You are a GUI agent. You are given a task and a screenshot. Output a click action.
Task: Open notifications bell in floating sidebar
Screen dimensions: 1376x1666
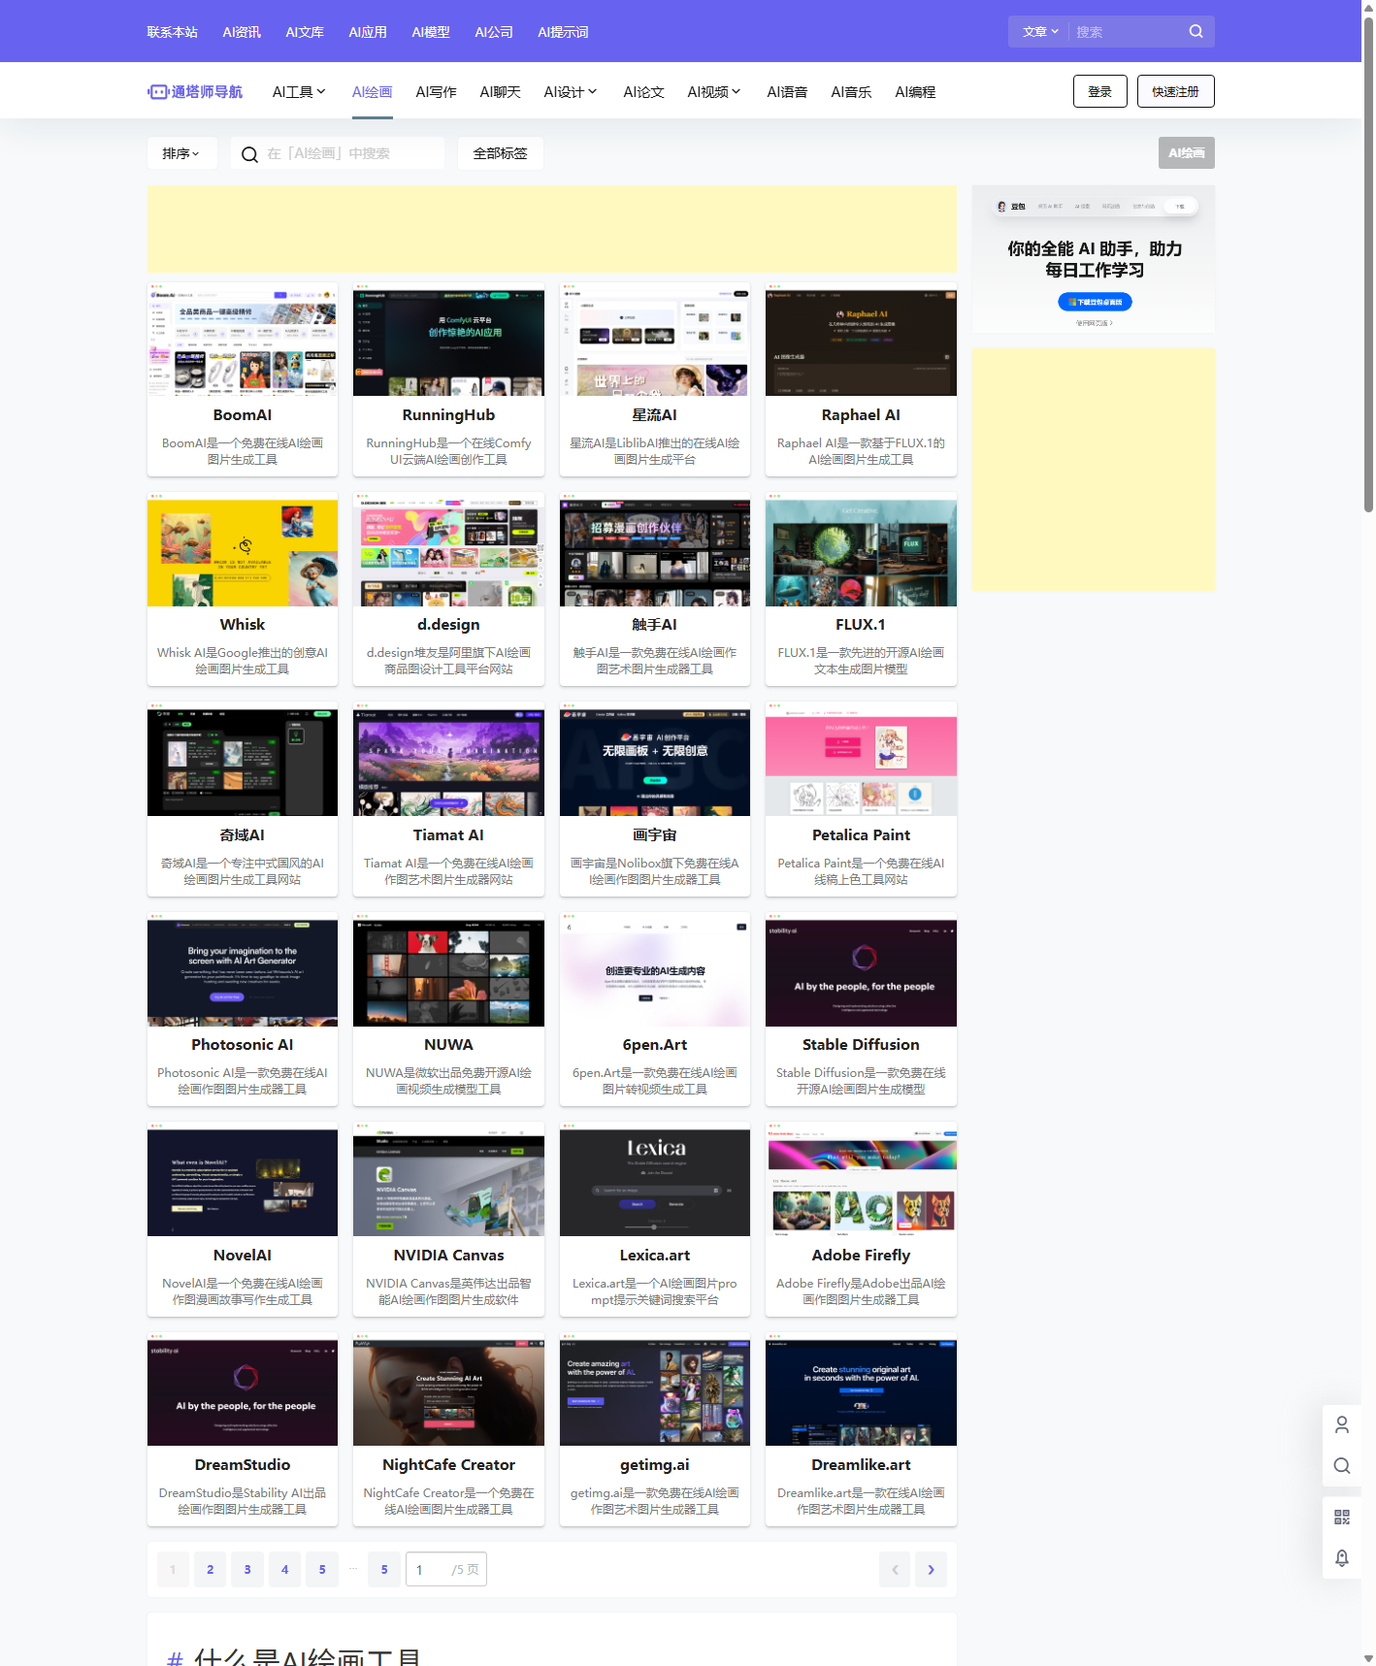(x=1341, y=1557)
